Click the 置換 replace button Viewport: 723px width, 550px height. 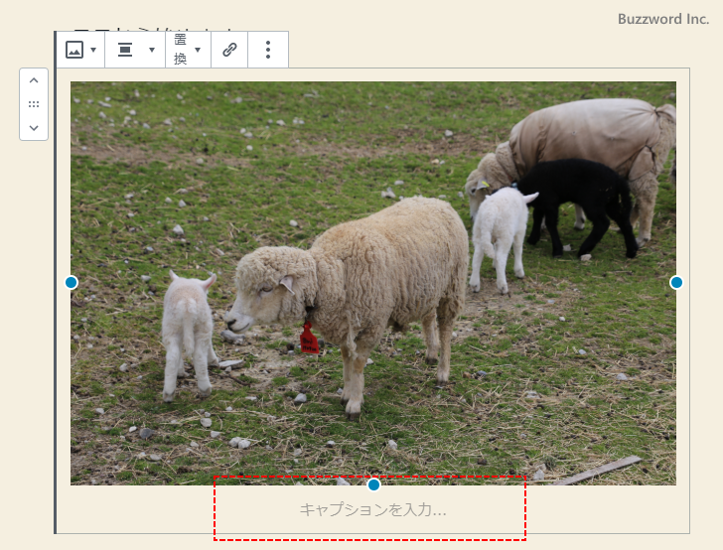pos(181,50)
